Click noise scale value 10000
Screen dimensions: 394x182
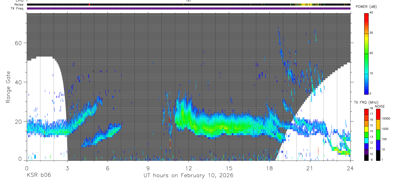(x=385, y=118)
